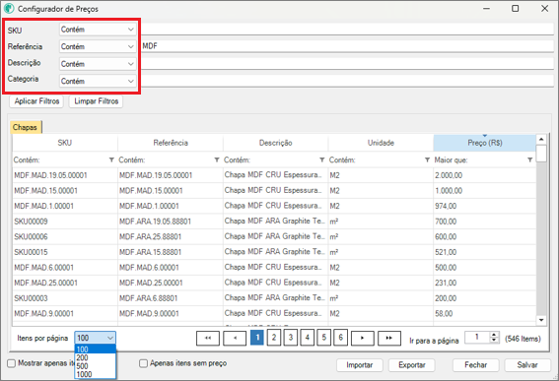Sort by the SKU column header

point(65,143)
